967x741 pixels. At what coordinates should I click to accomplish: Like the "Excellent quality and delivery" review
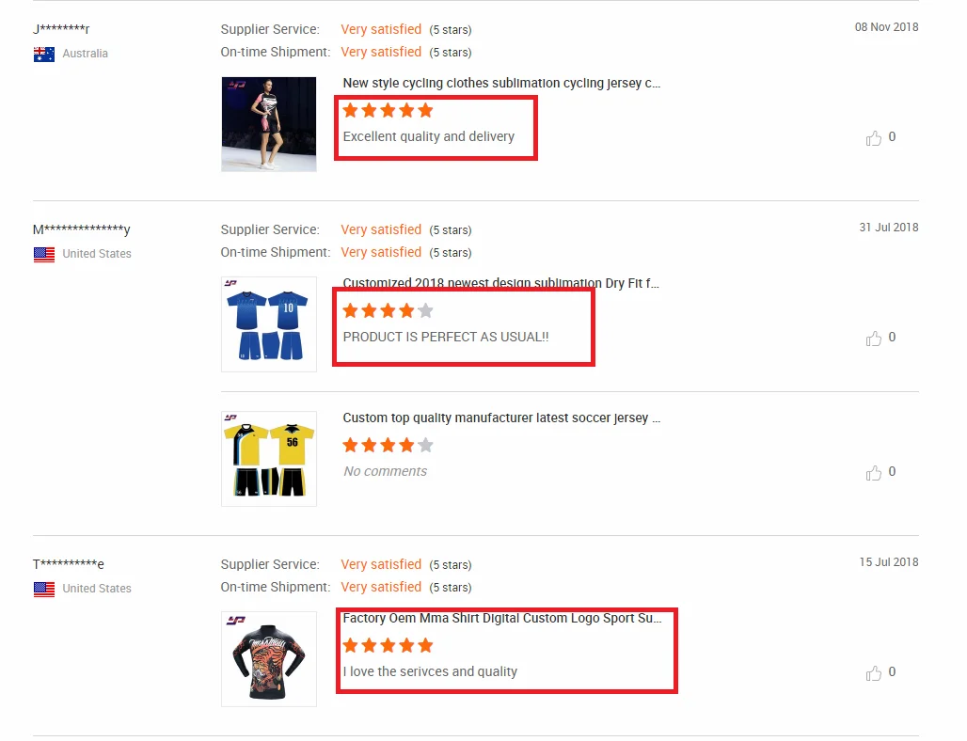(x=874, y=138)
